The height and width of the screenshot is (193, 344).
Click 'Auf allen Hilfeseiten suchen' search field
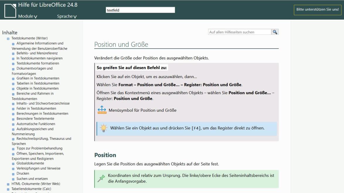(240, 32)
